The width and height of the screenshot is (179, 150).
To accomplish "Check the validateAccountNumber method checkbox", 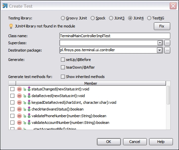I will click(12, 123).
